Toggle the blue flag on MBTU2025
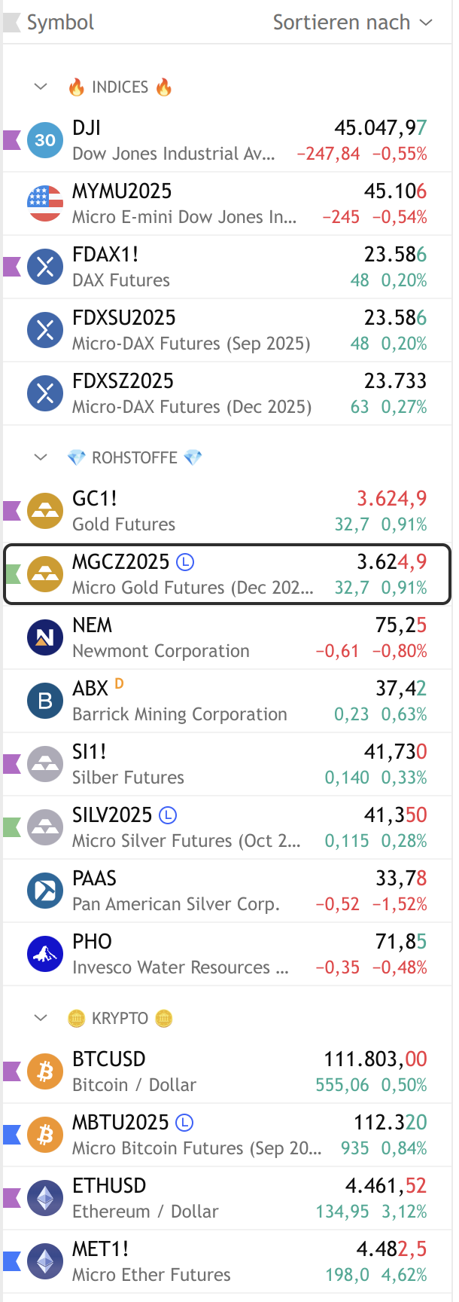This screenshot has width=459, height=1302. coord(11,1135)
